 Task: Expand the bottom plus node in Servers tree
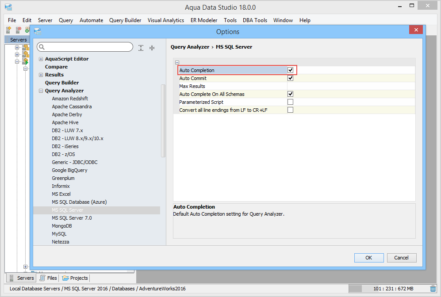tap(25, 267)
